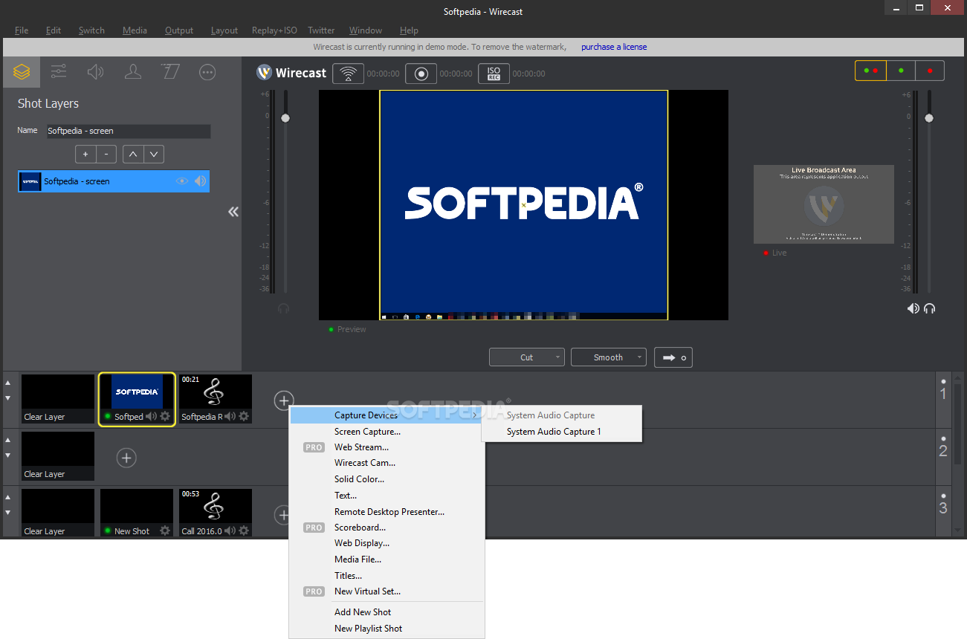Click the Wirecast logo in the toolbar
This screenshot has width=967, height=639.
point(291,73)
